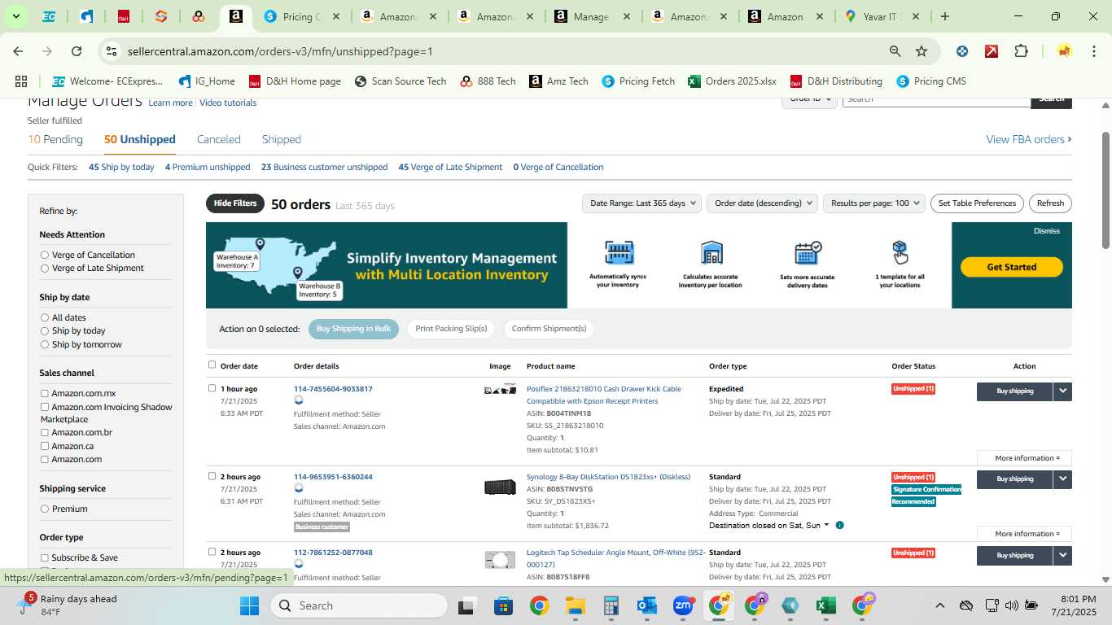Dismiss the inventory management banner
This screenshot has width=1112, height=625.
(x=1047, y=231)
